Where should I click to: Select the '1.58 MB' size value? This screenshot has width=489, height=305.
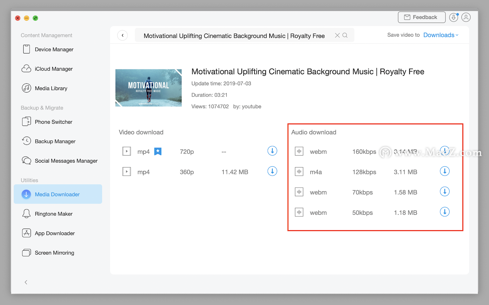click(x=406, y=192)
